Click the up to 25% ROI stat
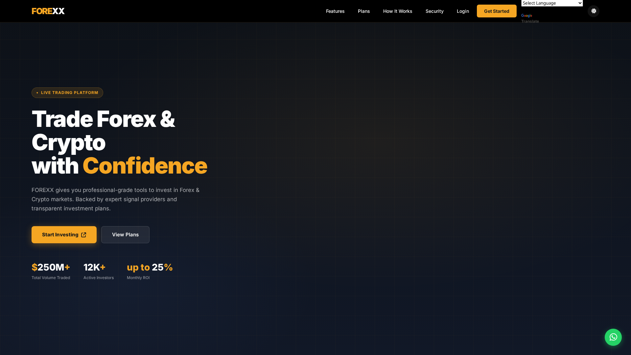Screen dimensions: 631x355 click(x=150, y=267)
